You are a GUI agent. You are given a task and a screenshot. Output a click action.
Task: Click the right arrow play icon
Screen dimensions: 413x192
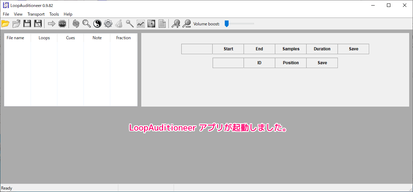(x=51, y=24)
